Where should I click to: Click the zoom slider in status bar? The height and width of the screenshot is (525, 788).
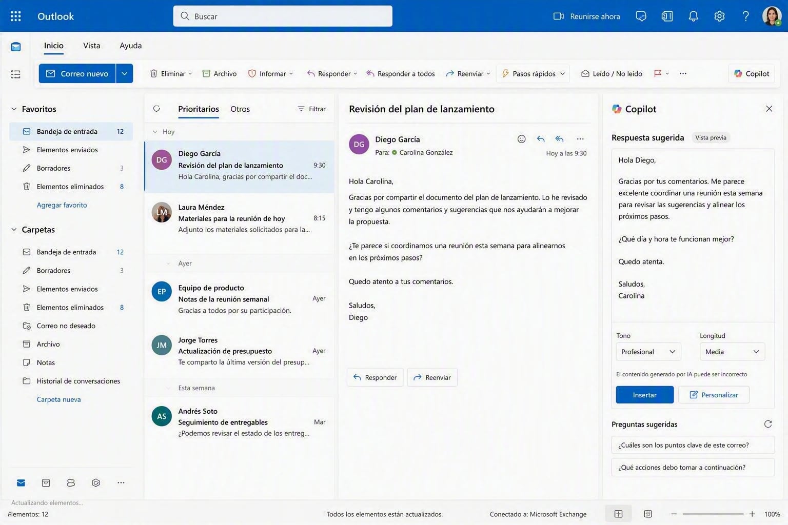click(713, 514)
